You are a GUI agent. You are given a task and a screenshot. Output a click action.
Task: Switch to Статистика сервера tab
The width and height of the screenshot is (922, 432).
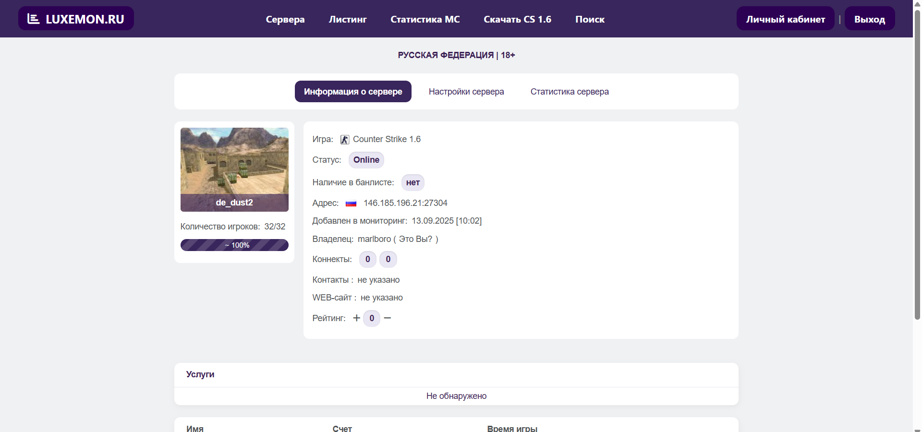point(570,92)
